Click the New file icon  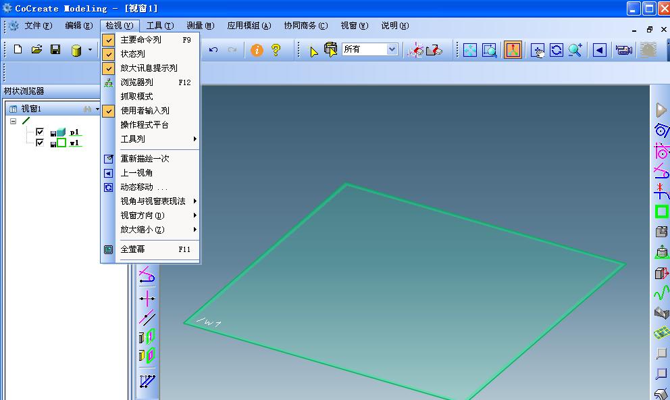18,49
